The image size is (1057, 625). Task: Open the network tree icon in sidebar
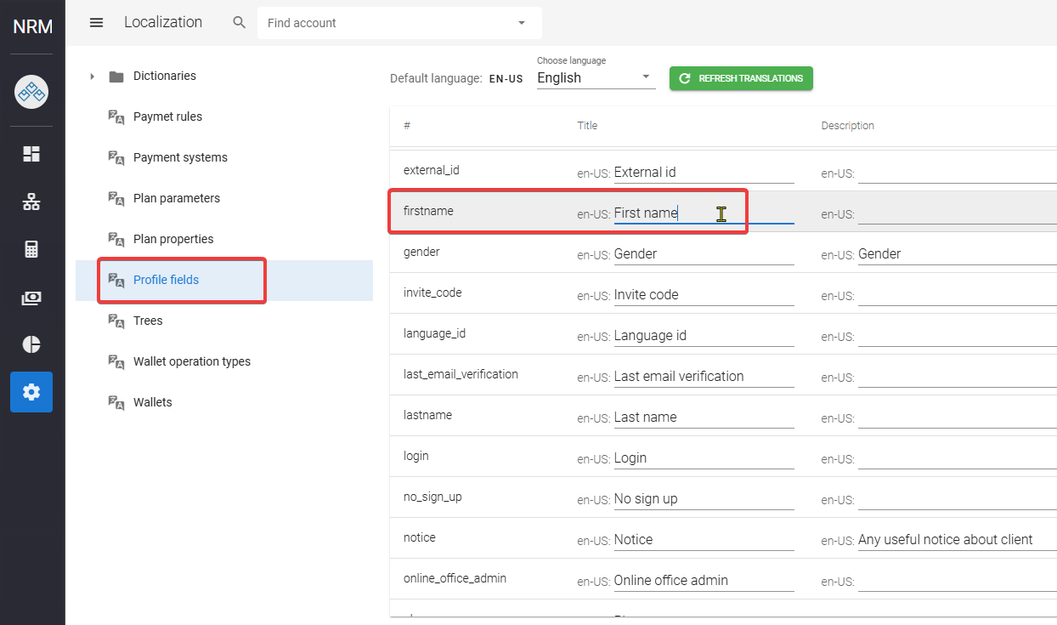click(31, 202)
